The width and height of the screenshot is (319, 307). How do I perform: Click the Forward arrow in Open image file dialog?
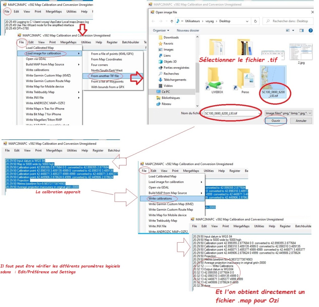point(161,21)
